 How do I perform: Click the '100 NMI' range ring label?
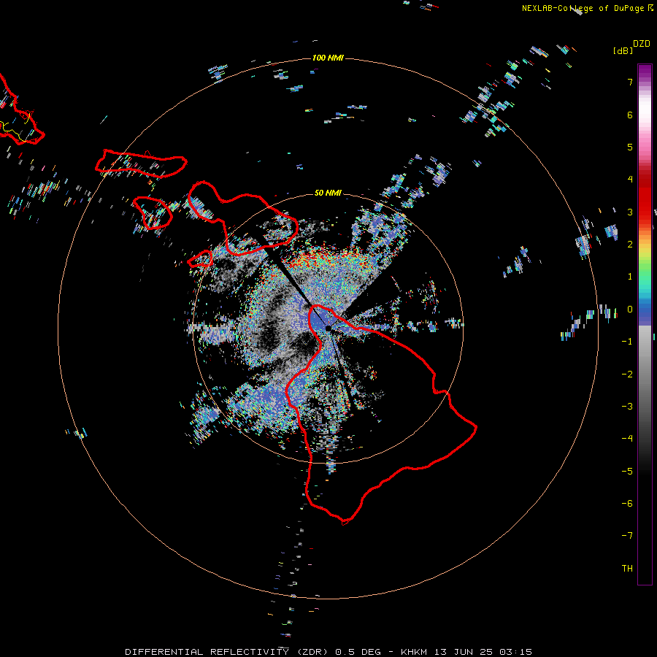tap(328, 58)
